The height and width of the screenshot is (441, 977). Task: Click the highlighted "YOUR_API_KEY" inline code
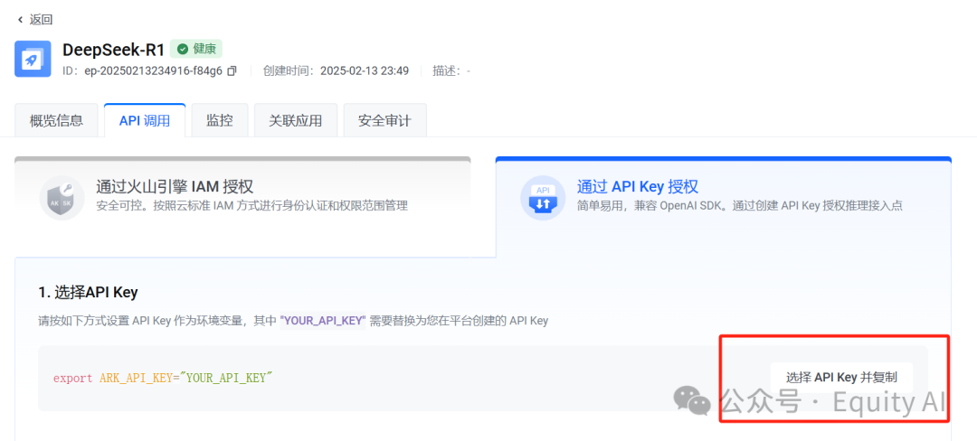click(323, 322)
